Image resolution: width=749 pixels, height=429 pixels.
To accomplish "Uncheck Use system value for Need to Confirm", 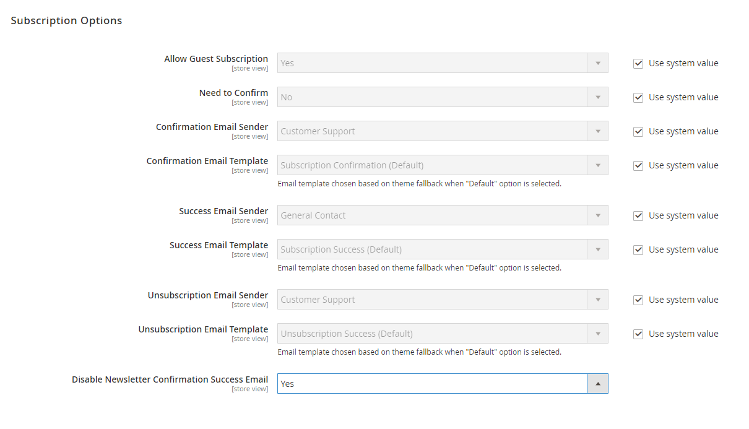I will click(638, 97).
